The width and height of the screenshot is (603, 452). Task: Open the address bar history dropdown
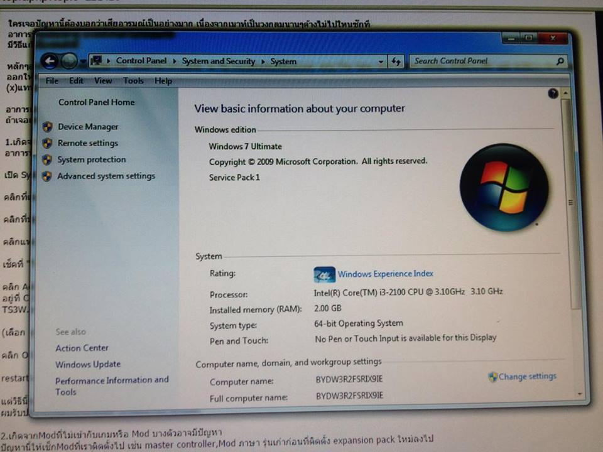381,62
